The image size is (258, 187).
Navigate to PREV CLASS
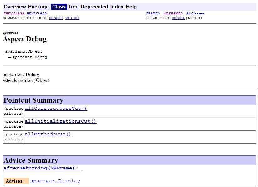click(x=14, y=13)
